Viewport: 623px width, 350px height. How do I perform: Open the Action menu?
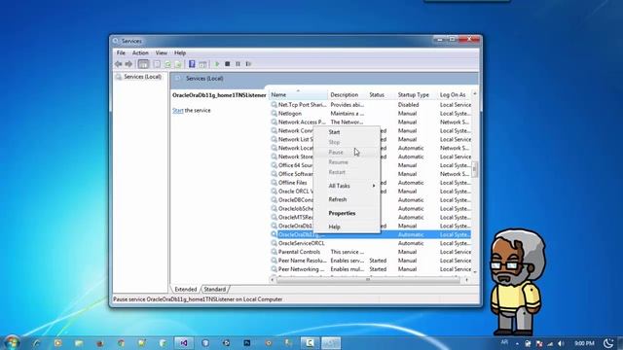(140, 52)
